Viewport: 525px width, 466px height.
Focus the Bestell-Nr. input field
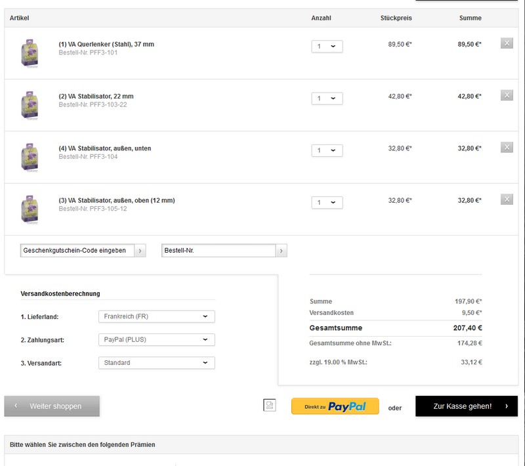coord(219,251)
